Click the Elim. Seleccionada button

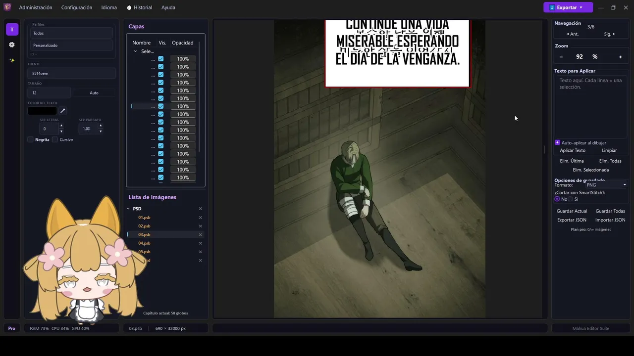coord(591,170)
